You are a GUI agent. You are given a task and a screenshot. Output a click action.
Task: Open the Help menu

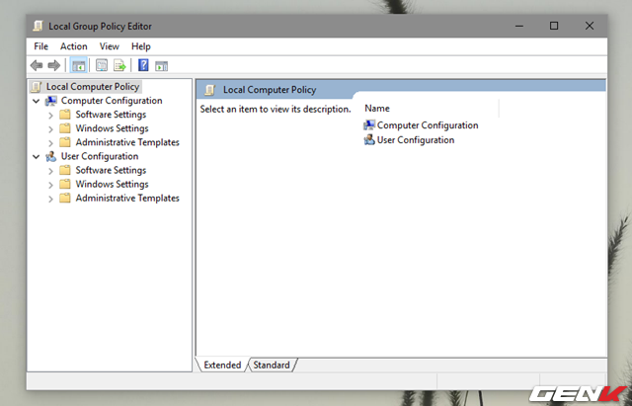pyautogui.click(x=140, y=46)
